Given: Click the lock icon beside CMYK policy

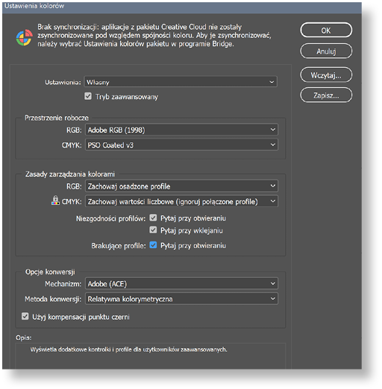Looking at the screenshot, I should click(x=55, y=200).
